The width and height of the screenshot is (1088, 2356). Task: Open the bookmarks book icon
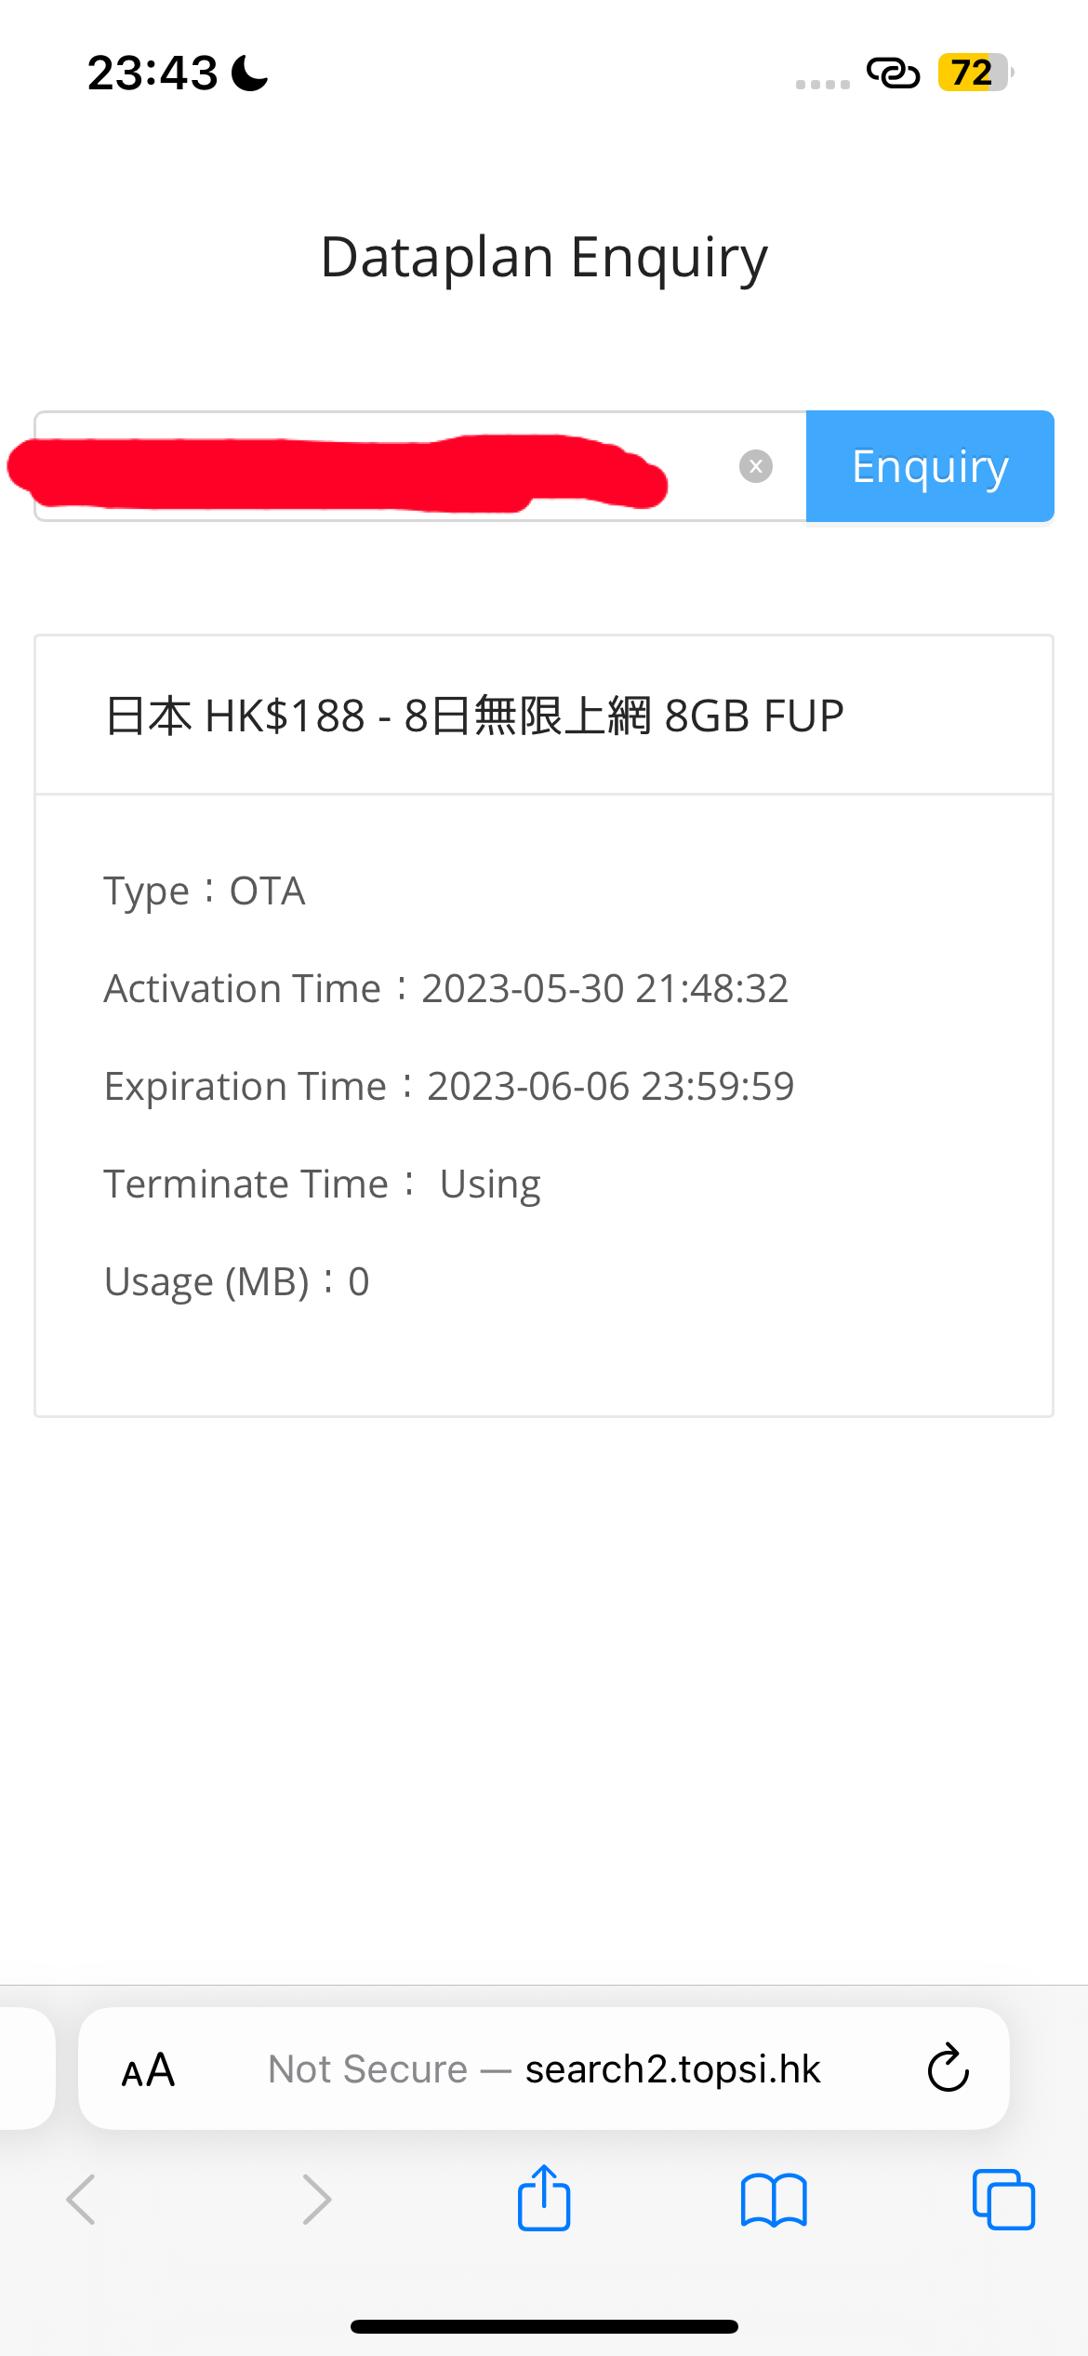click(x=774, y=2201)
